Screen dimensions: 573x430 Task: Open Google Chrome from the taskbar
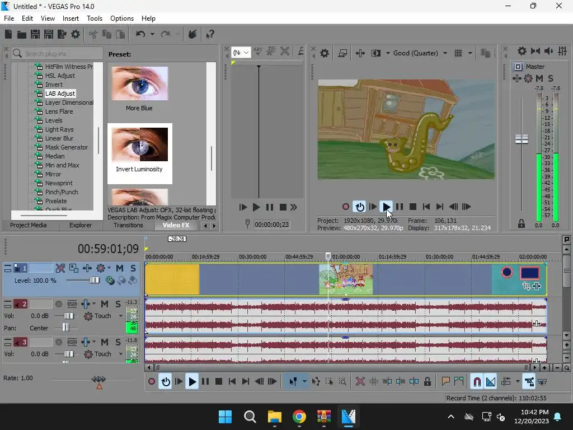pos(299,417)
